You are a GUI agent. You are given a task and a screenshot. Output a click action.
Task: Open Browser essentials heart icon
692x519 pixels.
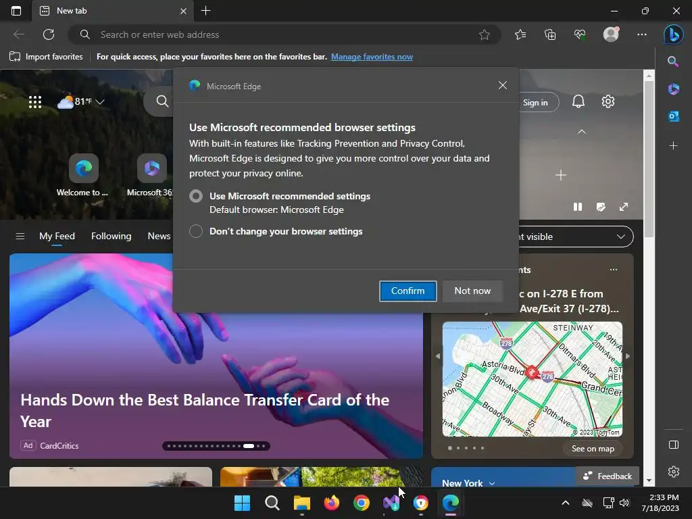(580, 34)
